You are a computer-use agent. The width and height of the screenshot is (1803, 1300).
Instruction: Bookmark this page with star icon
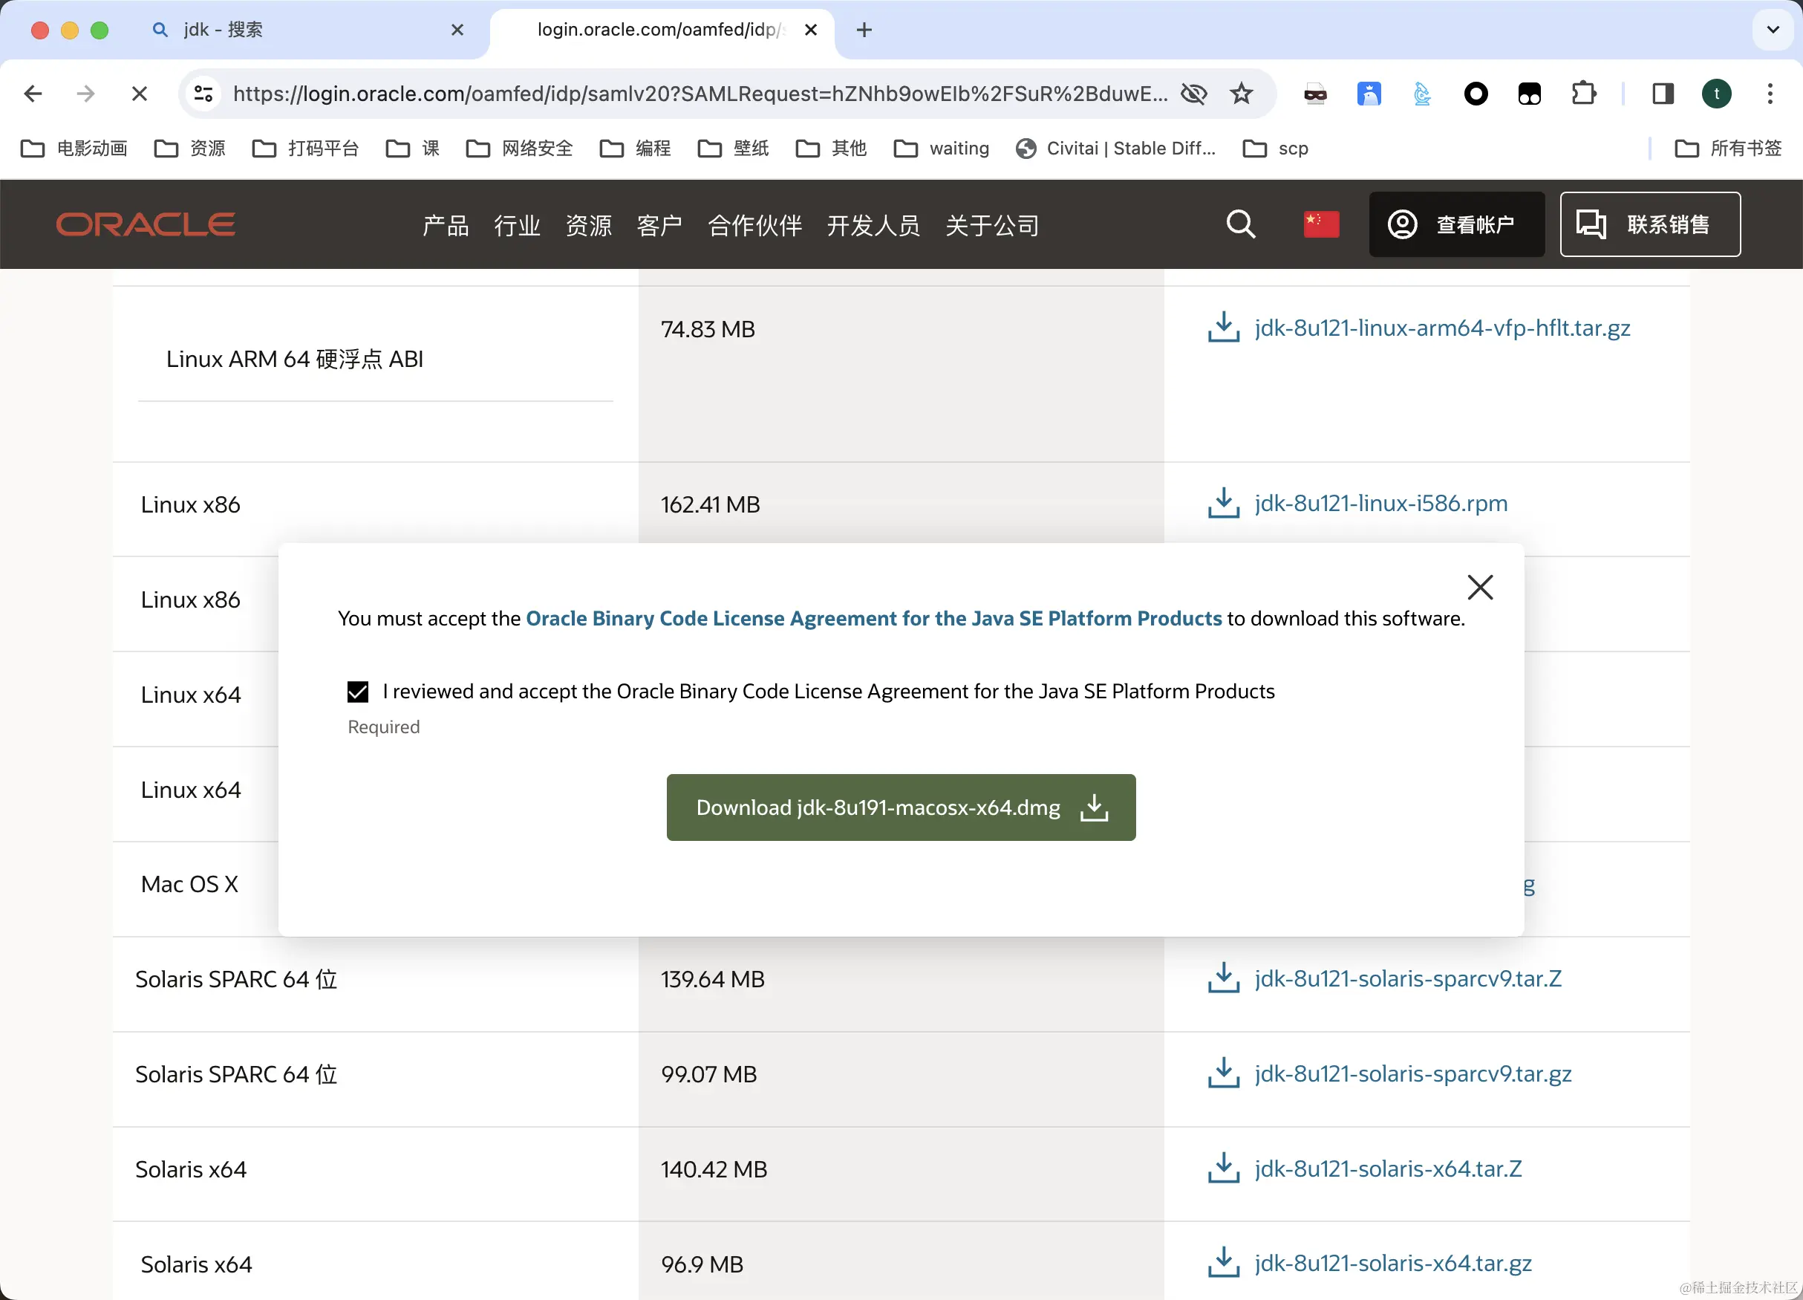coord(1241,94)
